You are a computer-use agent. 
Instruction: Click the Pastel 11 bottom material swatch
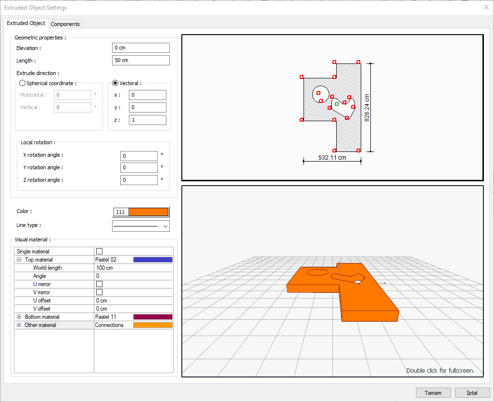click(x=152, y=317)
